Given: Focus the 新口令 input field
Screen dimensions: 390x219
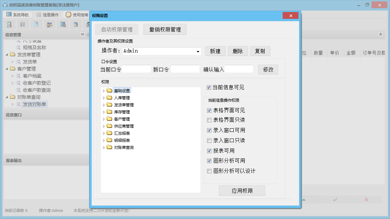Looking at the screenshot, I should [185, 69].
